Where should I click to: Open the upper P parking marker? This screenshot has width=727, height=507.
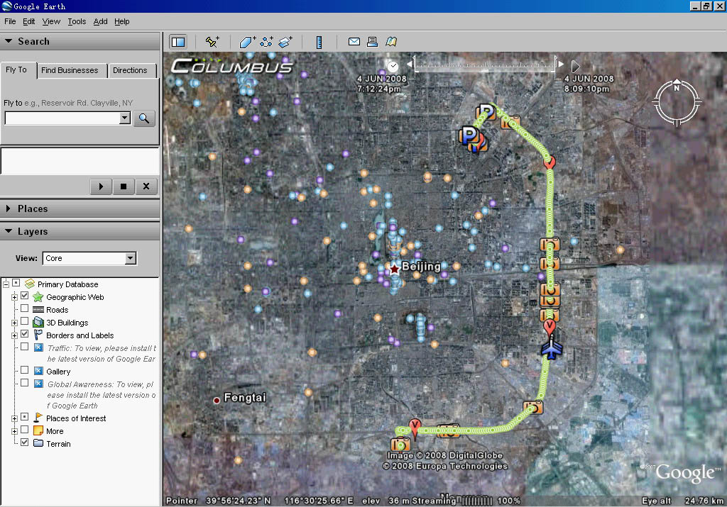click(486, 111)
